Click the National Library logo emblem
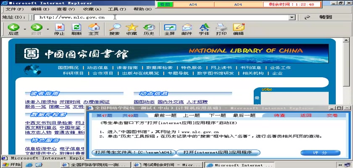The image size is (353, 168). pyautogui.click(x=31, y=53)
